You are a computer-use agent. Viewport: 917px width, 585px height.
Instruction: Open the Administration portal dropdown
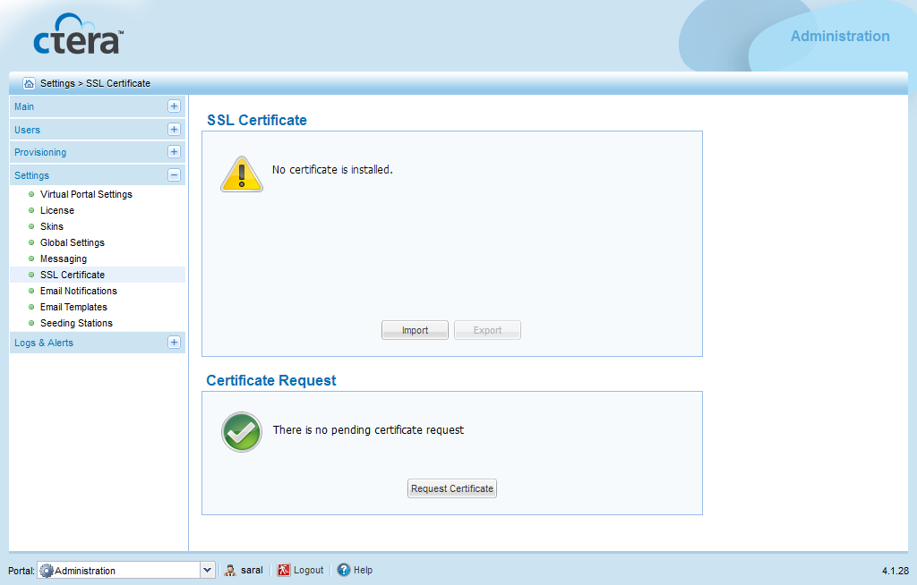207,570
